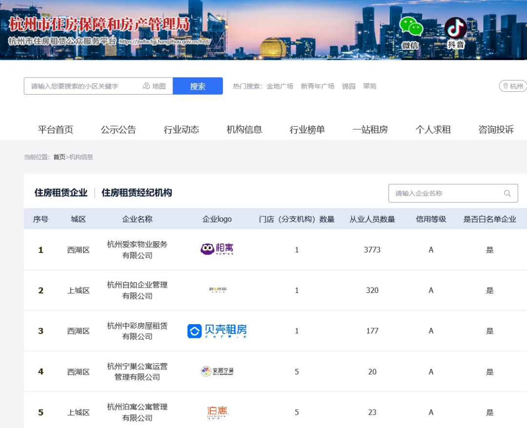527x428 pixels.
Task: Open the Douyin (抖音) icon in banner
Action: (455, 28)
